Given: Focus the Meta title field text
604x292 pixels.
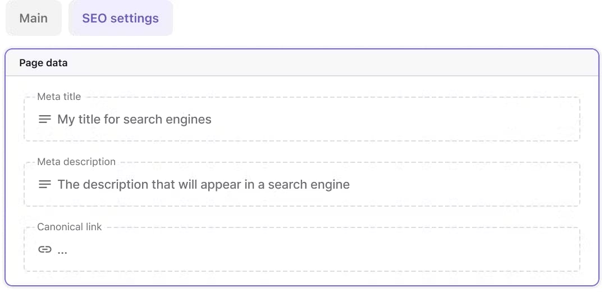Looking at the screenshot, I should click(x=134, y=120).
